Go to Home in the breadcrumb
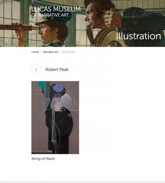The width and height of the screenshot is (165, 183). click(35, 52)
